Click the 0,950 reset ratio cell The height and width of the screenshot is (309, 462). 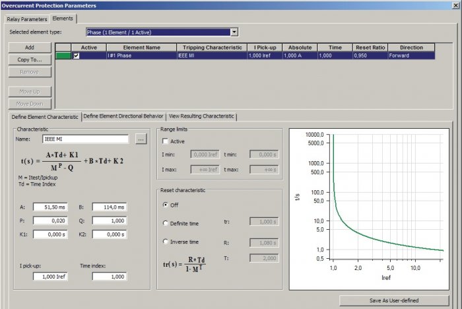tap(370, 55)
